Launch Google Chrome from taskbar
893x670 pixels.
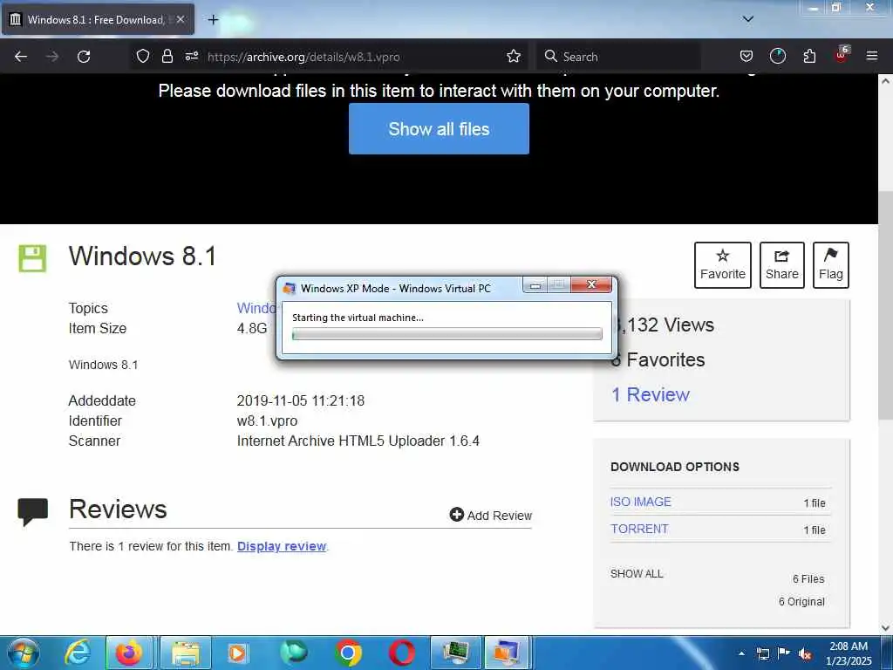[348, 653]
